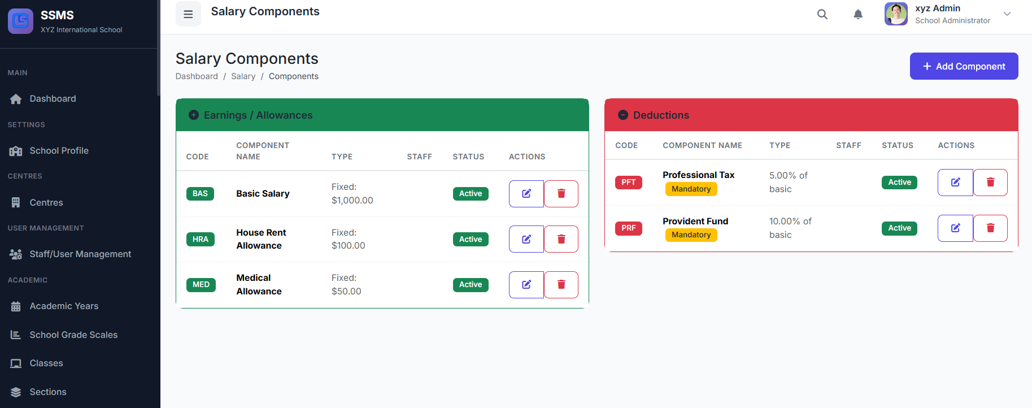
Task: Delete the House Rent Allowance component
Action: [561, 239]
